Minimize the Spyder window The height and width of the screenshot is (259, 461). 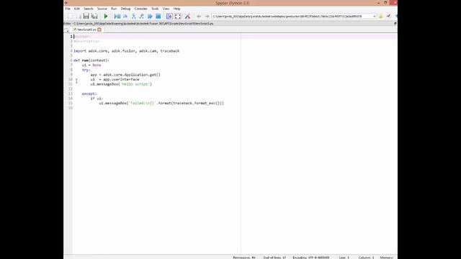click(378, 3)
